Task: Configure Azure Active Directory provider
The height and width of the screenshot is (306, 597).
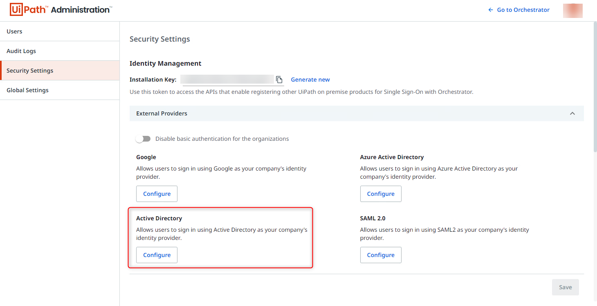Action: [381, 194]
